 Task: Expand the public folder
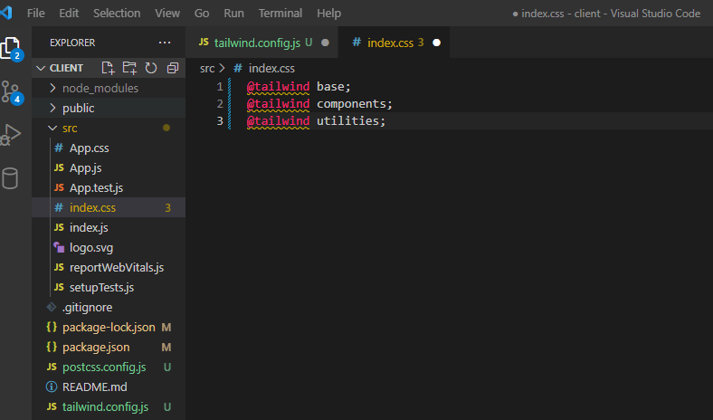[x=109, y=108]
